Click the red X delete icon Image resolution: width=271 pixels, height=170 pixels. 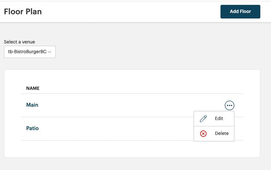(203, 134)
